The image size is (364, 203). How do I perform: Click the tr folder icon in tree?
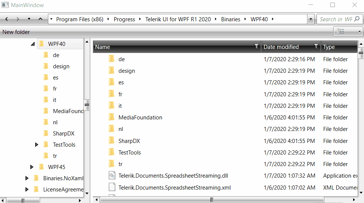tap(46, 156)
